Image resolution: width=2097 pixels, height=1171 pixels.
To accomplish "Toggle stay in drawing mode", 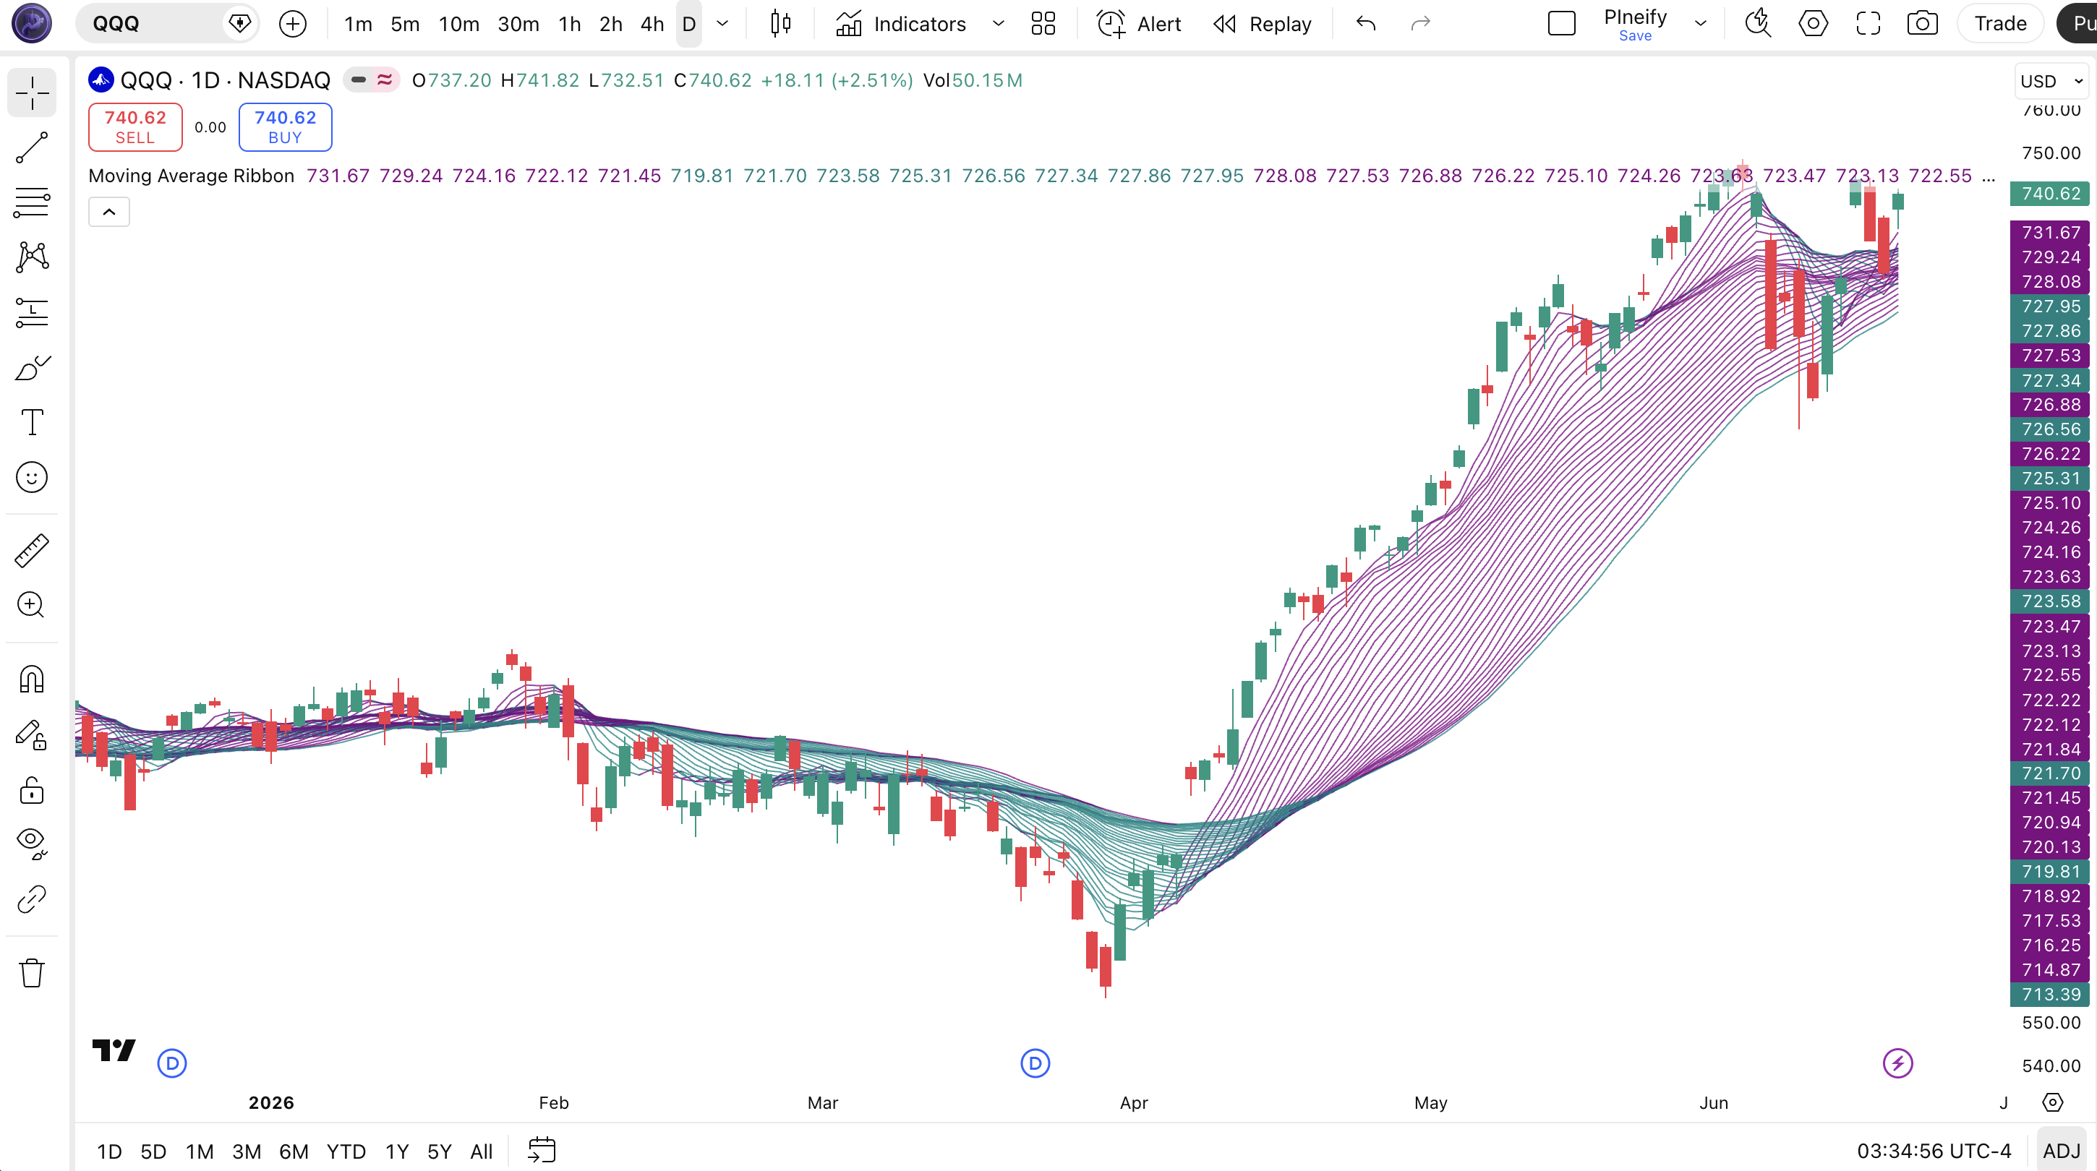I will click(x=32, y=735).
